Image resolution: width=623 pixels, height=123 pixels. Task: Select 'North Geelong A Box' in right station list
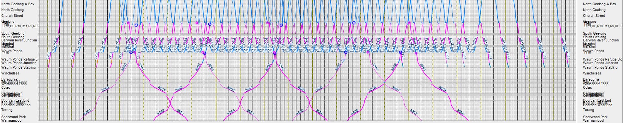[600, 4]
